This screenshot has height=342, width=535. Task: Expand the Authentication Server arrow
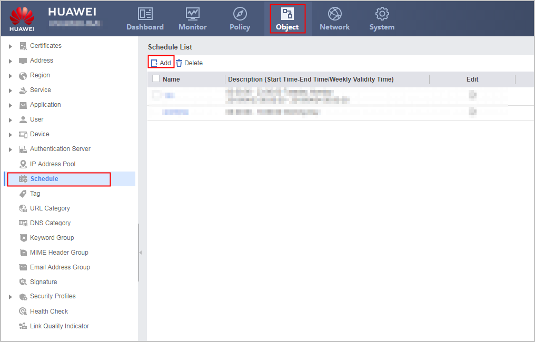click(x=10, y=149)
